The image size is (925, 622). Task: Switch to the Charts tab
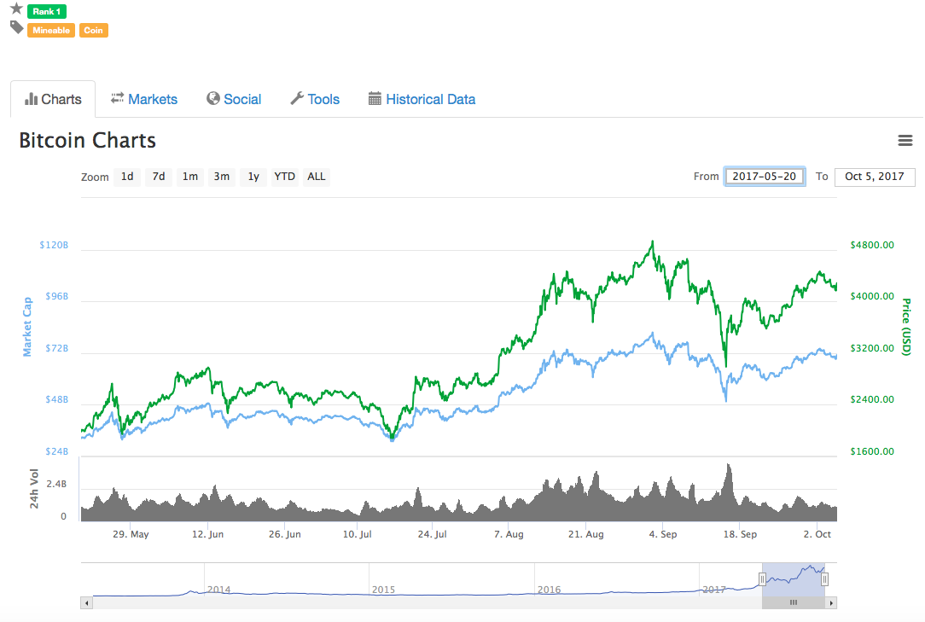pyautogui.click(x=53, y=99)
